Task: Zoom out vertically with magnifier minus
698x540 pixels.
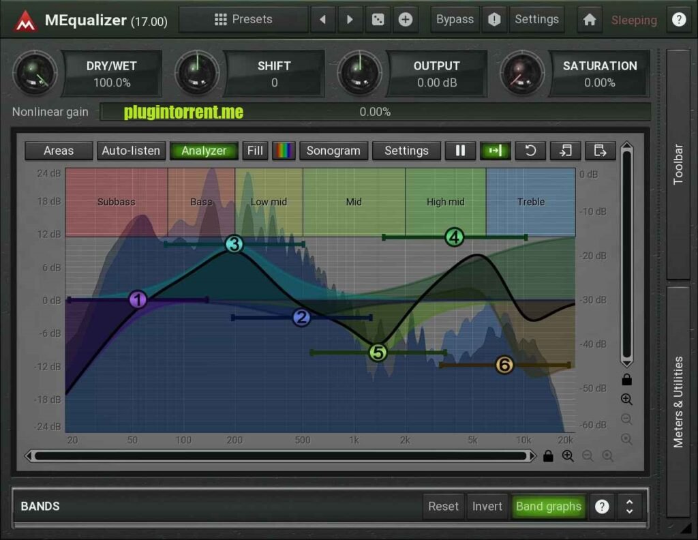Action: (627, 419)
